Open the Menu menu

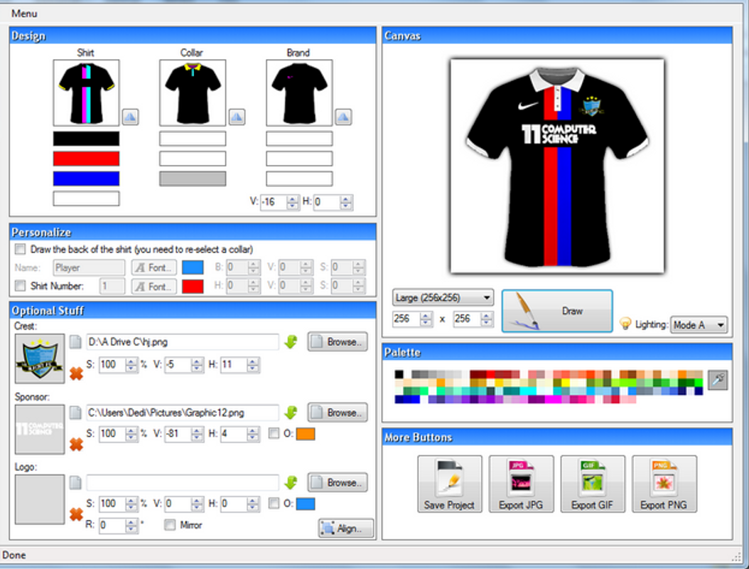[x=24, y=14]
